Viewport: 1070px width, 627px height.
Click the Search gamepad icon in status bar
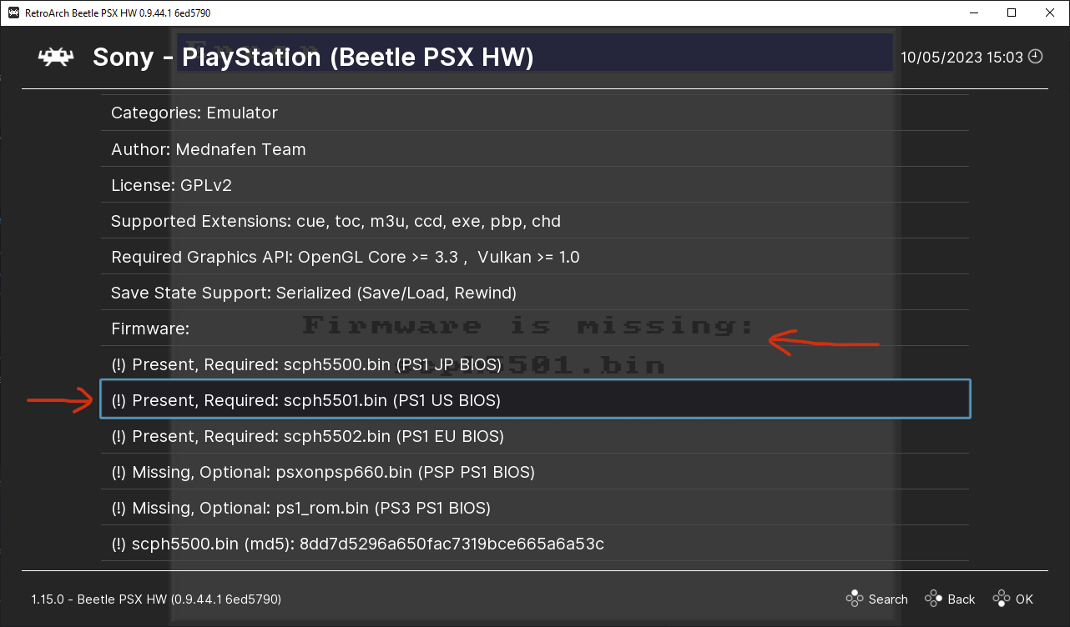point(854,599)
